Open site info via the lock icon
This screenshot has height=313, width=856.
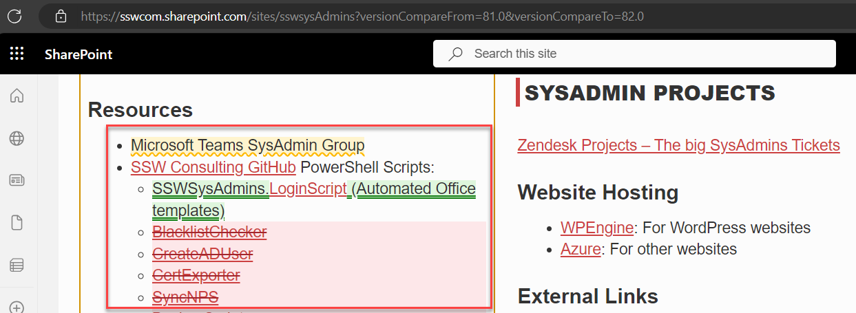(61, 15)
